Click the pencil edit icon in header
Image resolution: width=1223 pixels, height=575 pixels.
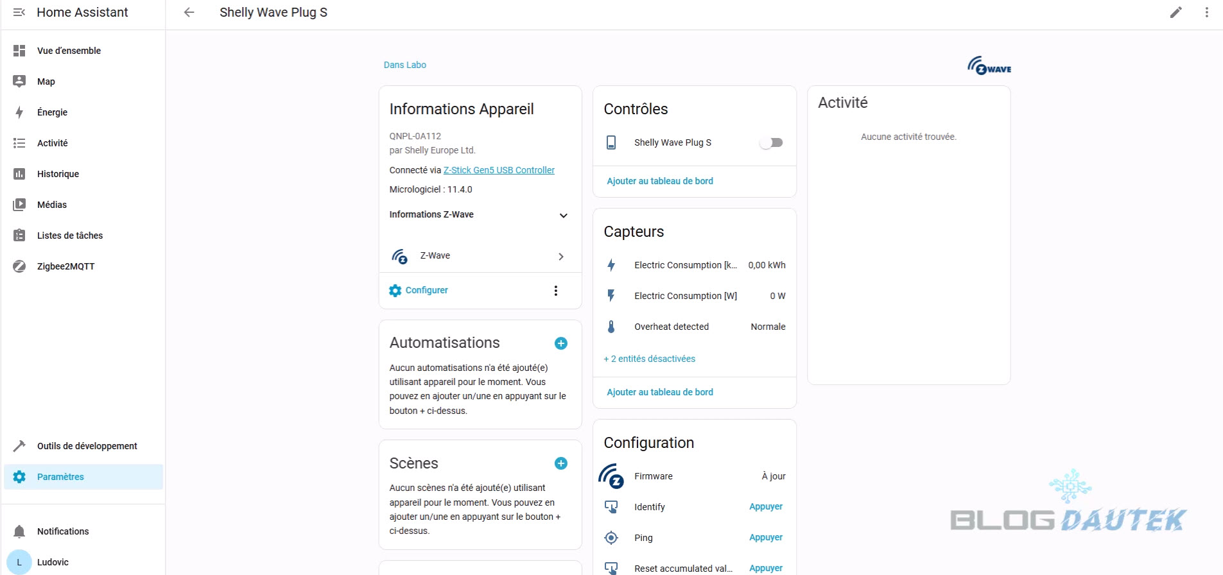[1175, 12]
